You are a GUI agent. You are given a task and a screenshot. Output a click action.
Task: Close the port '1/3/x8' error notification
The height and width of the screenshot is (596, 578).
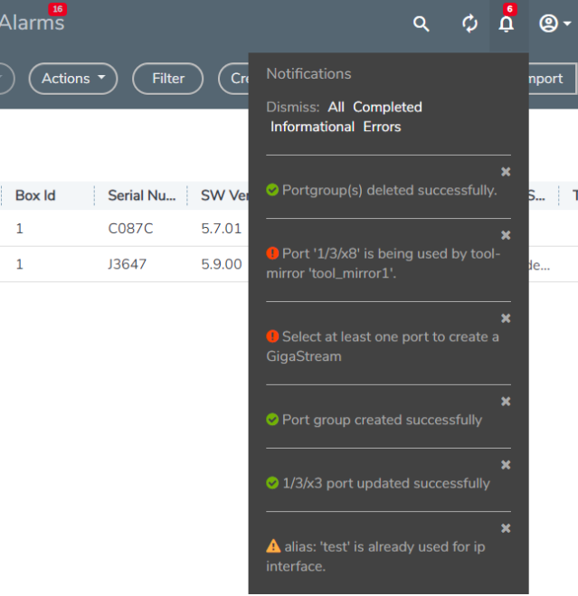506,235
